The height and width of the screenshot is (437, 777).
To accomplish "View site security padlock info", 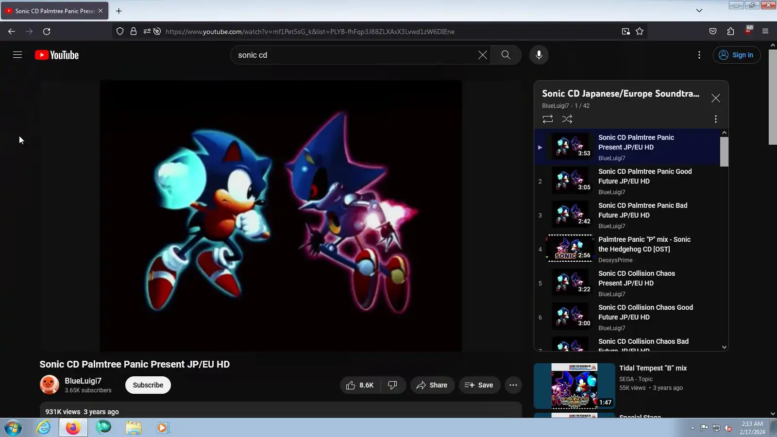I will [134, 32].
